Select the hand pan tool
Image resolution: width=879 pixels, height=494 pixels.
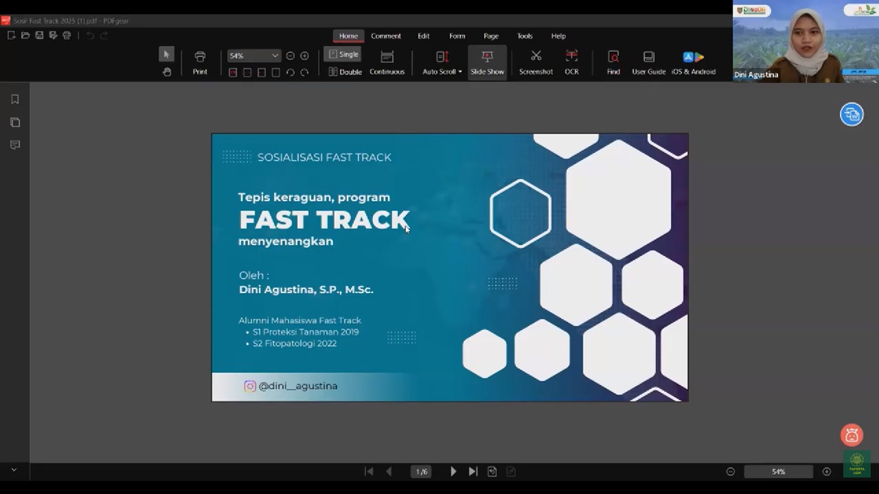pyautogui.click(x=166, y=72)
